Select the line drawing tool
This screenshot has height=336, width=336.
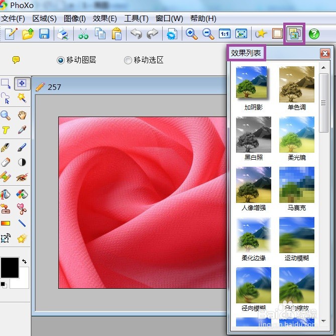[x=22, y=223]
